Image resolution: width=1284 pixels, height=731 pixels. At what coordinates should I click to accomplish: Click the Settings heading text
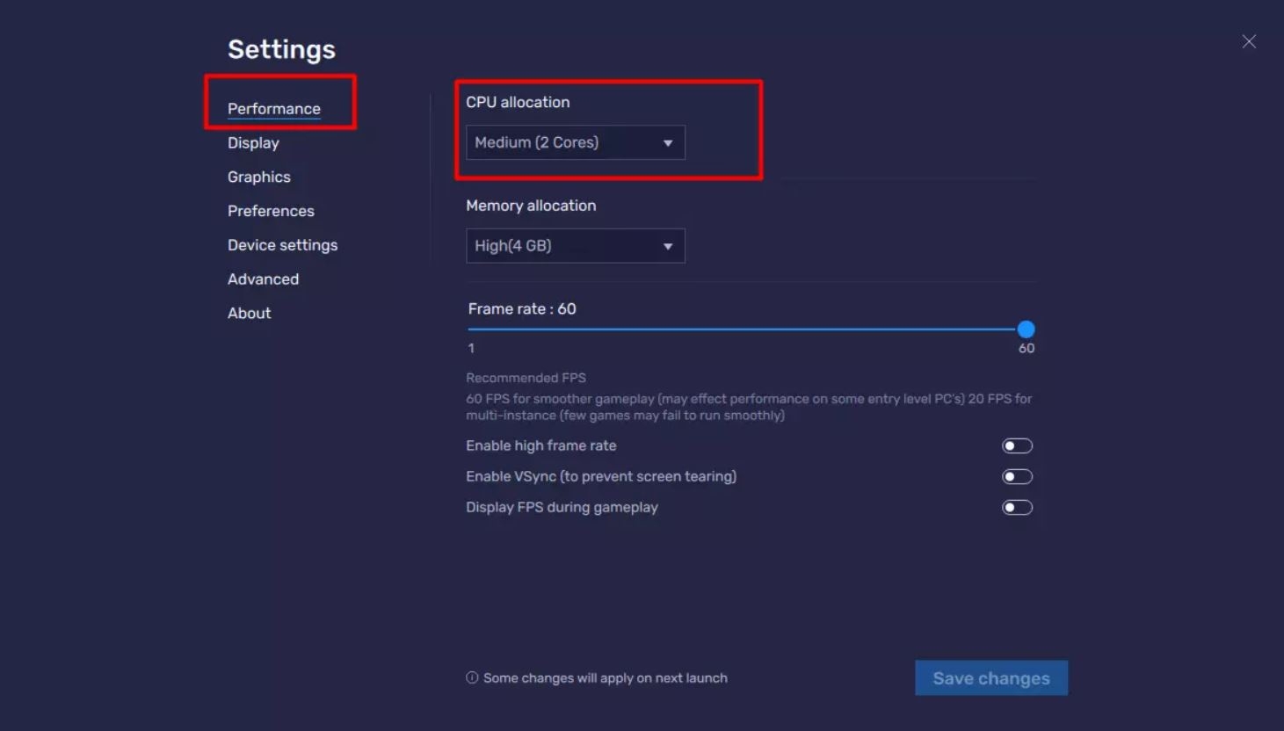coord(280,49)
